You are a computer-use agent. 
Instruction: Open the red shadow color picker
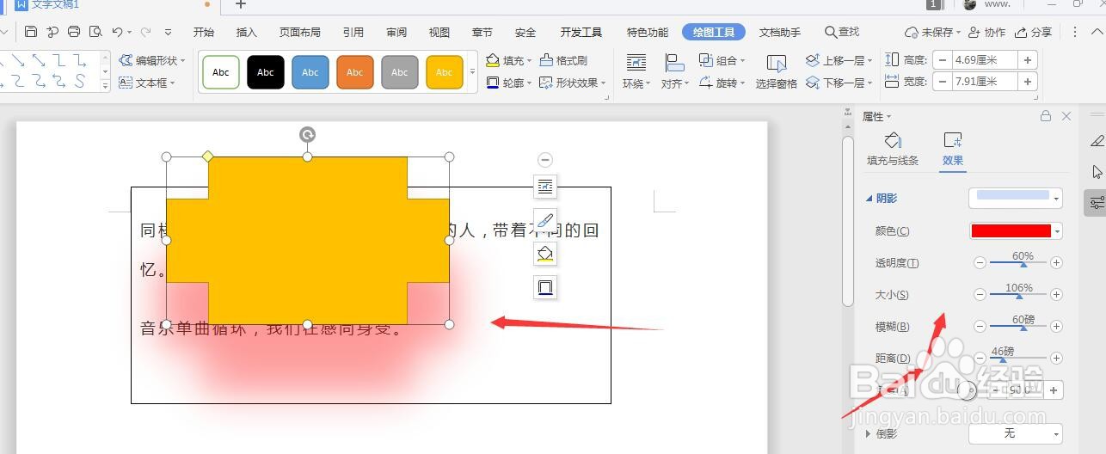coord(1016,231)
